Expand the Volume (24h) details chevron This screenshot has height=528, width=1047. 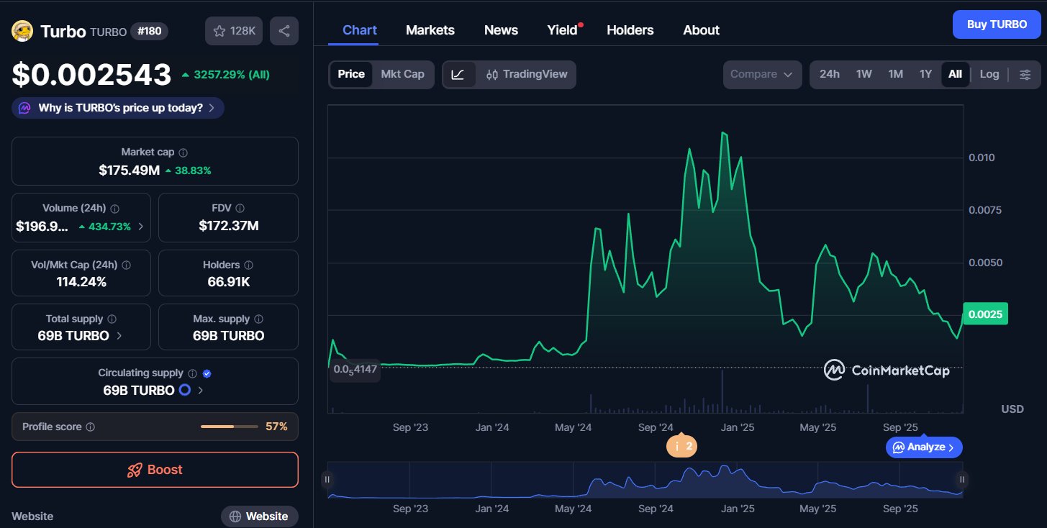click(x=140, y=227)
